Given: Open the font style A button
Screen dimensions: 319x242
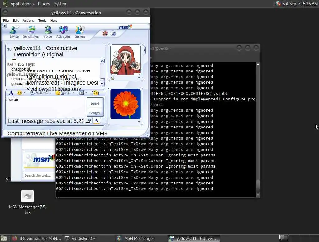Looking at the screenshot, I should pyautogui.click(x=11, y=93).
